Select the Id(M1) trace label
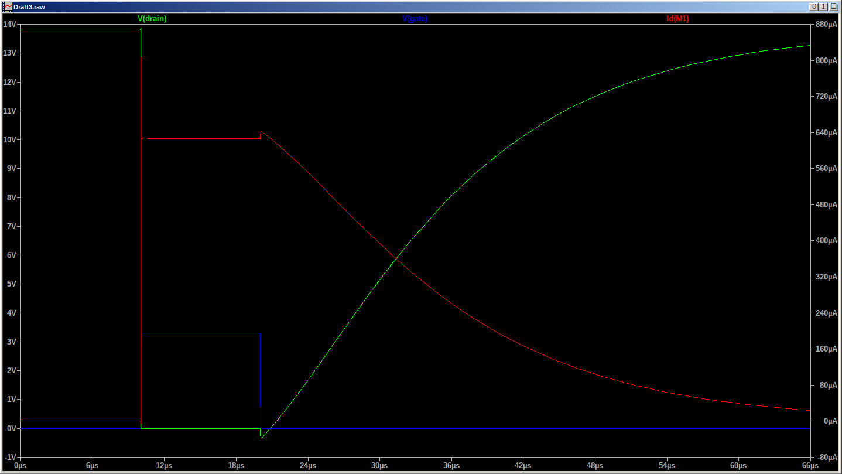842x474 pixels. [677, 18]
